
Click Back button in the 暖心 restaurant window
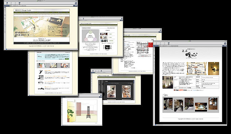pos(156,43)
